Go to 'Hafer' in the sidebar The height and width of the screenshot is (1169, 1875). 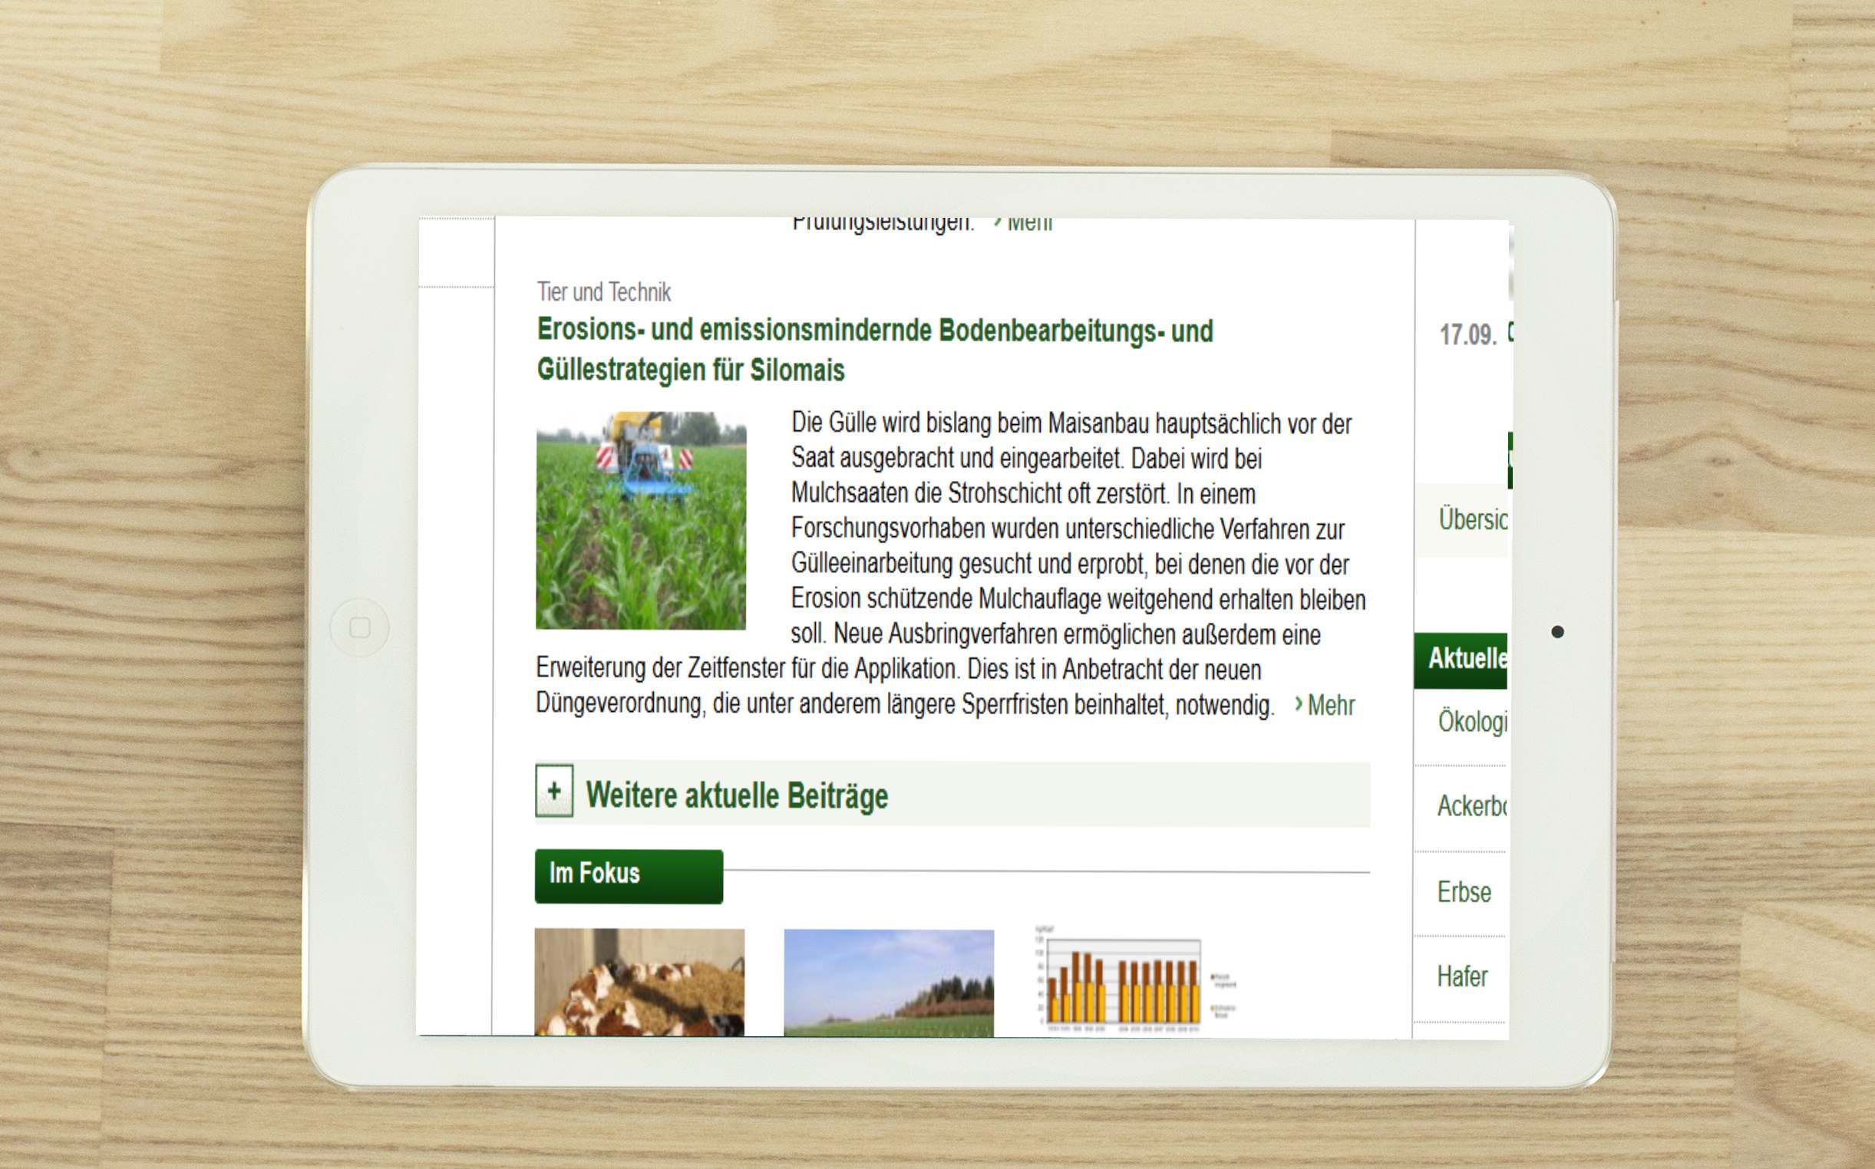click(1461, 976)
